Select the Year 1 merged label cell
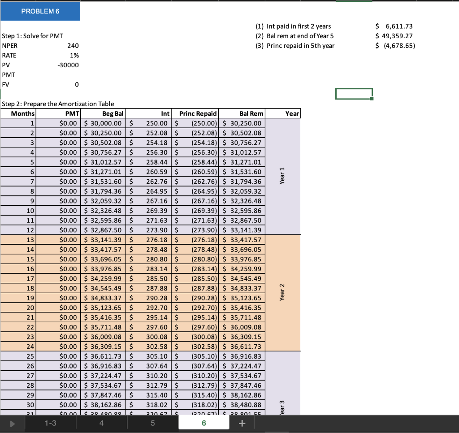Screen dimensions: 459x433 (283, 177)
